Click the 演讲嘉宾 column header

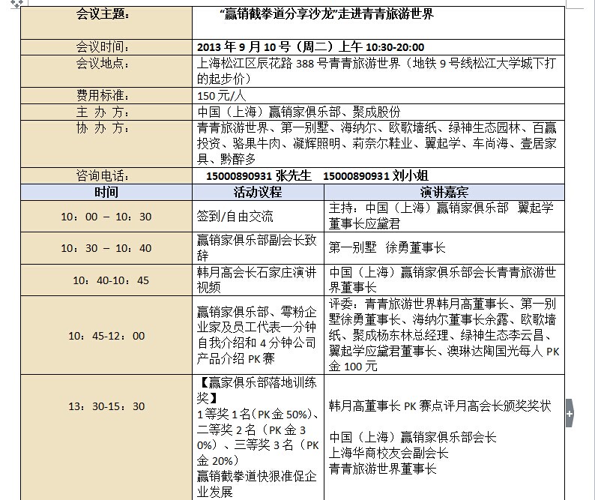click(444, 192)
